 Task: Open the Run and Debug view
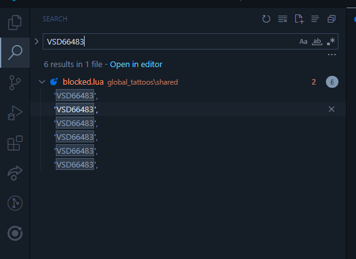[x=15, y=113]
